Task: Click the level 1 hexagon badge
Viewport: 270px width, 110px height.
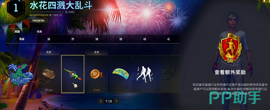Action: [x=16, y=8]
